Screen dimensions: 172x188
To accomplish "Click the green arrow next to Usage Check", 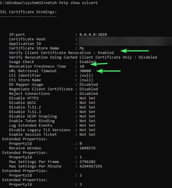I will 99,64.
